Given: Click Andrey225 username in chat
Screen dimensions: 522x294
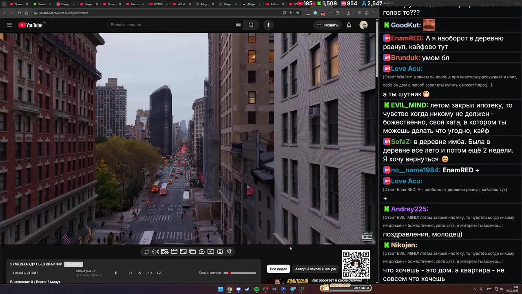Looking at the screenshot, I should (x=410, y=209).
